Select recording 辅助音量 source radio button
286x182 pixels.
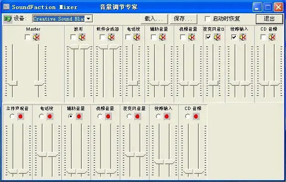point(71,116)
